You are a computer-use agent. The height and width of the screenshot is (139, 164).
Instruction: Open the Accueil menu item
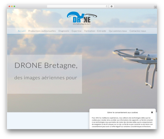[x=22, y=31]
